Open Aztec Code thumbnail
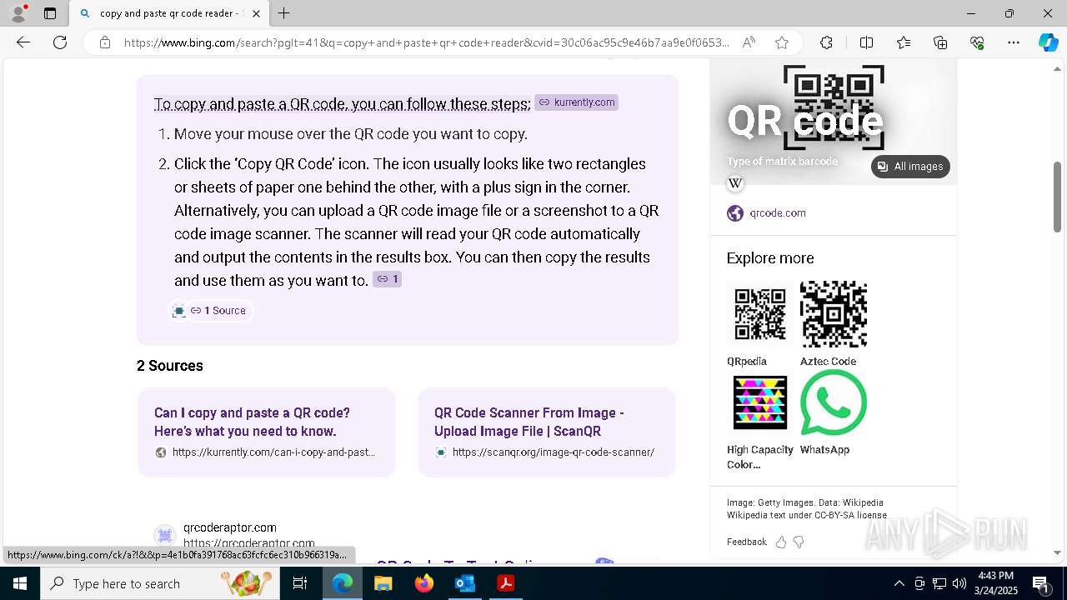This screenshot has width=1067, height=600. (x=834, y=314)
